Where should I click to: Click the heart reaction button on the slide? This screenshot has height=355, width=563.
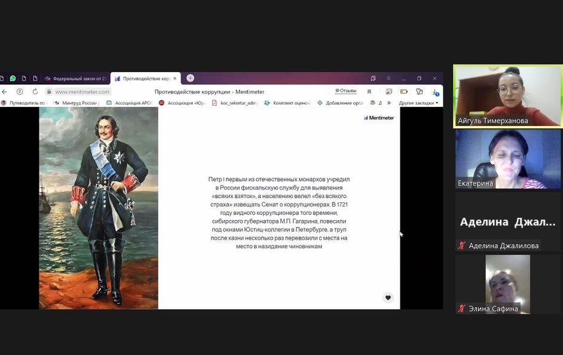click(388, 298)
